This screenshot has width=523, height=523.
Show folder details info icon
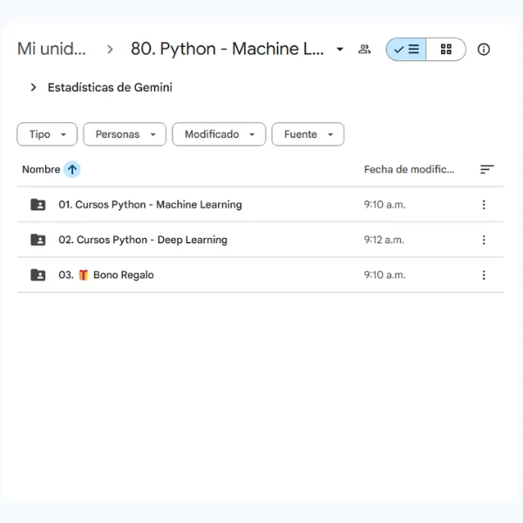[x=483, y=50]
